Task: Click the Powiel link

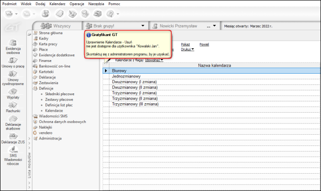Action: [204, 45]
